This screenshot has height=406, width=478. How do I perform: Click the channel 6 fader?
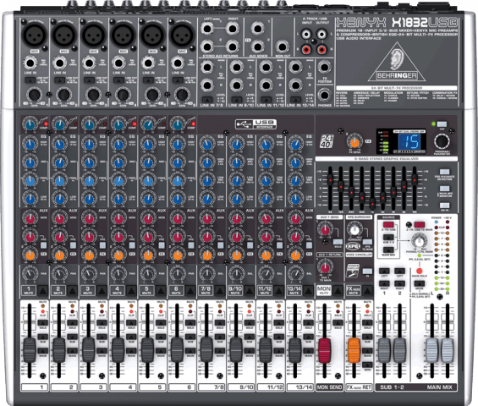[177, 350]
